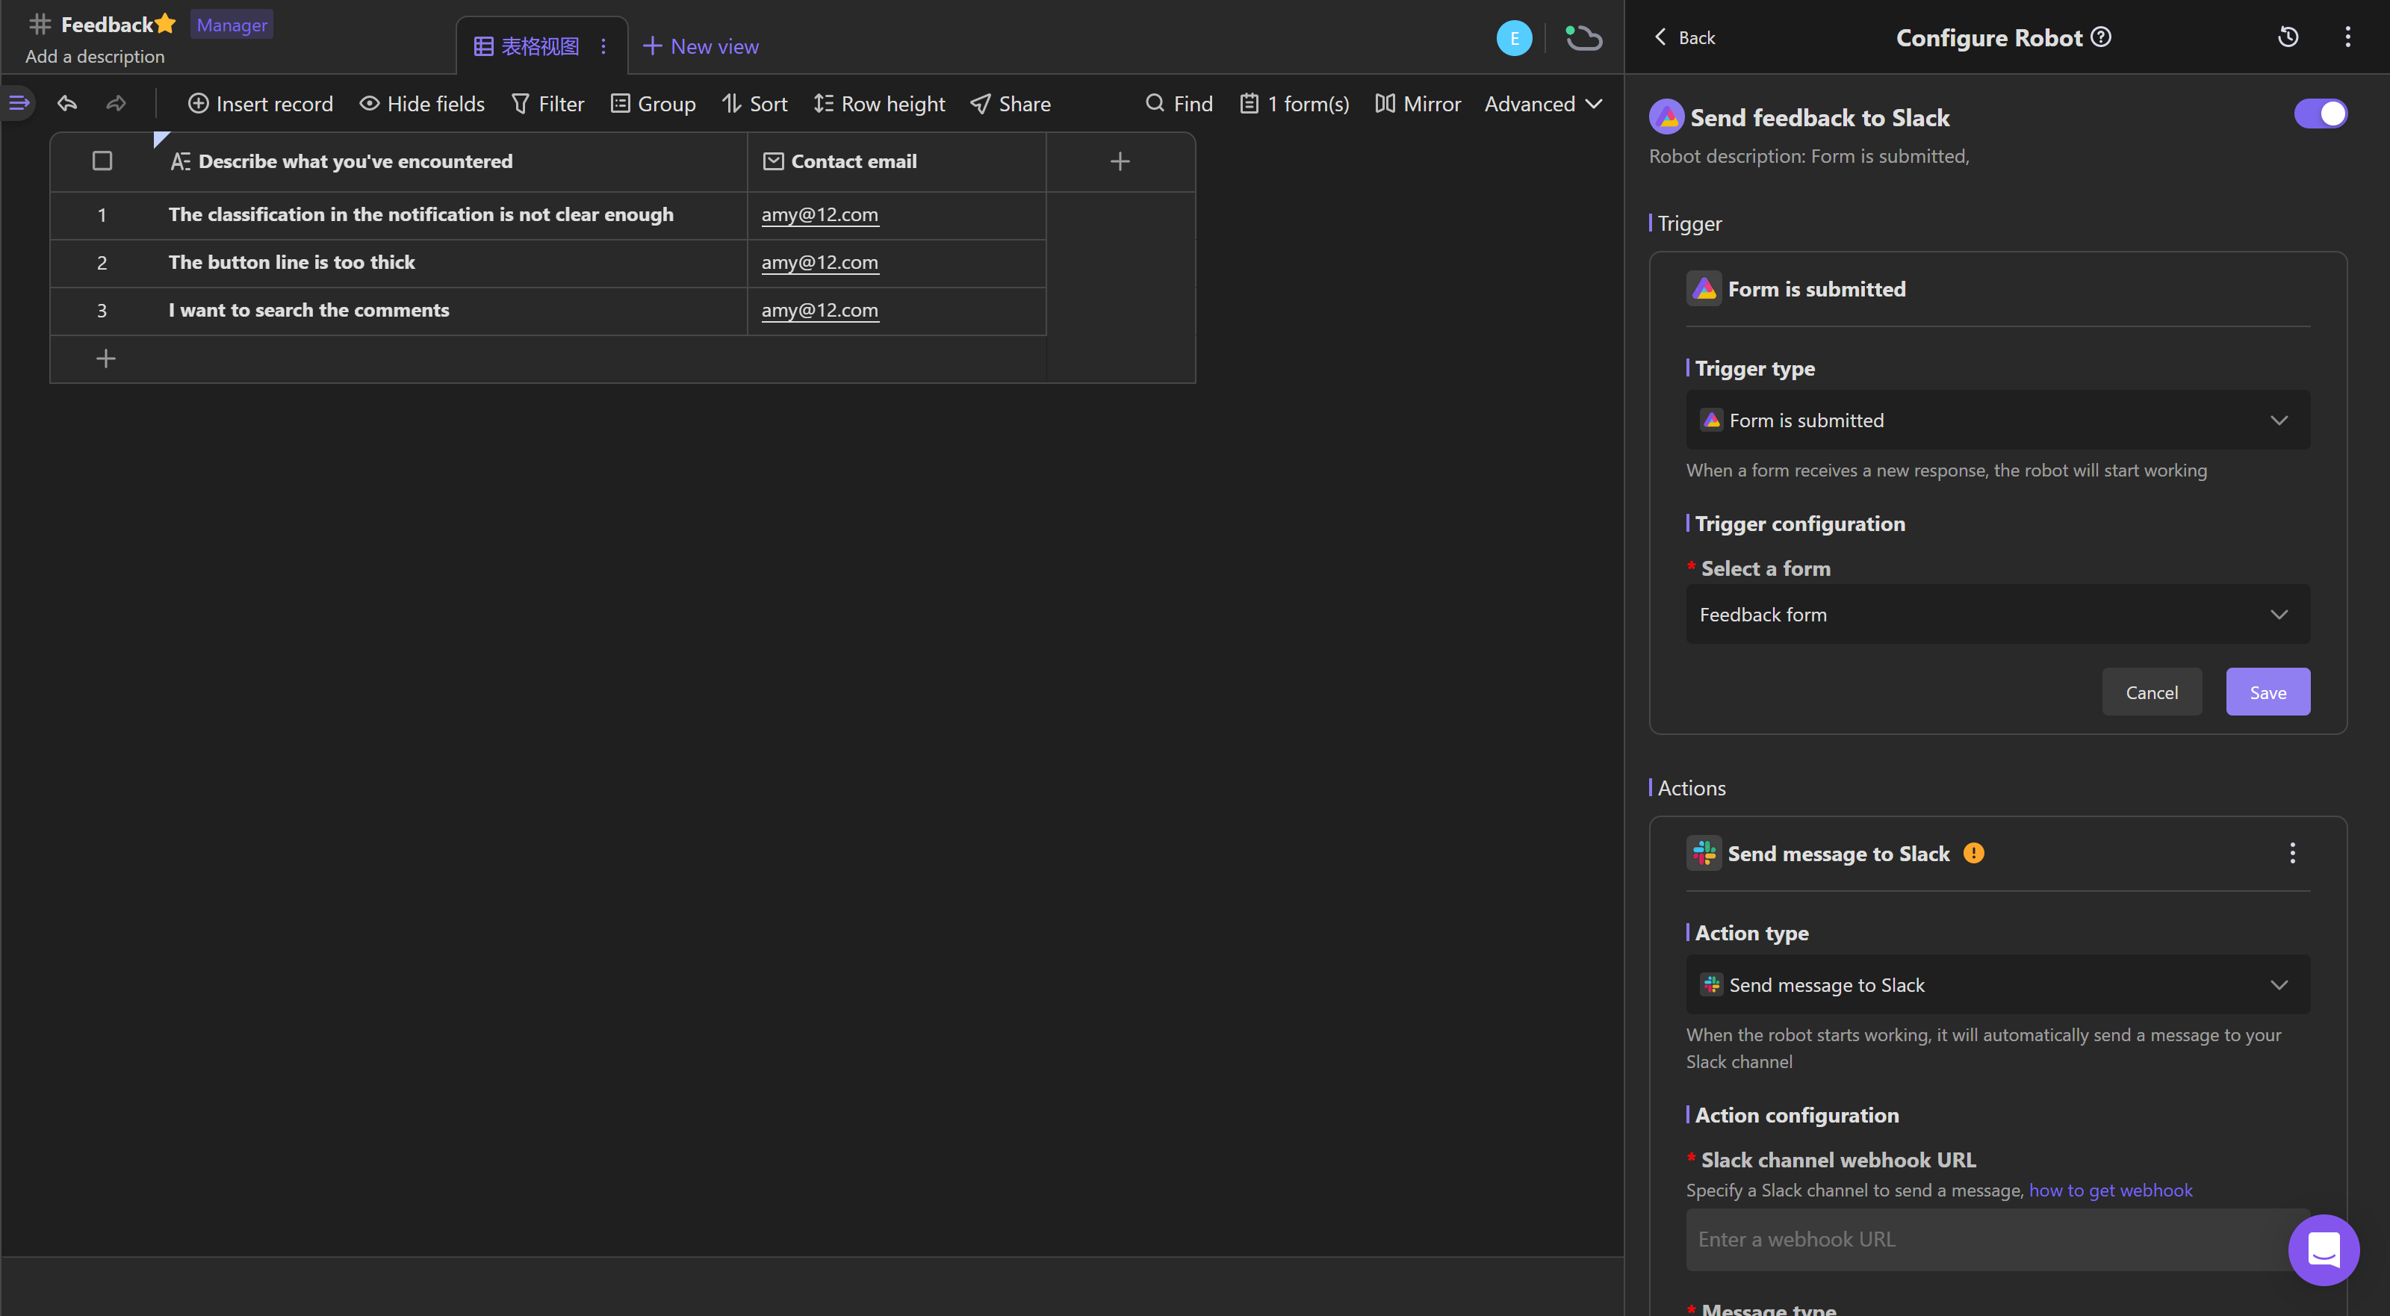The height and width of the screenshot is (1316, 2390).
Task: Click Insert record in toolbar
Action: [x=261, y=104]
